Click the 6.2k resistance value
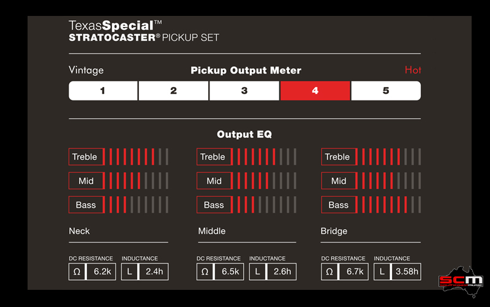This screenshot has width=490, height=307. pos(102,271)
